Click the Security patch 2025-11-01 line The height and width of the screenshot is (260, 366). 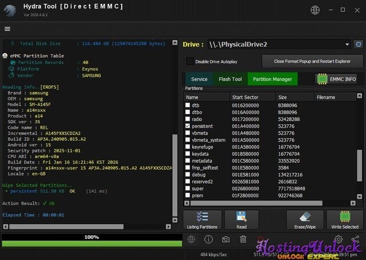tap(44, 151)
